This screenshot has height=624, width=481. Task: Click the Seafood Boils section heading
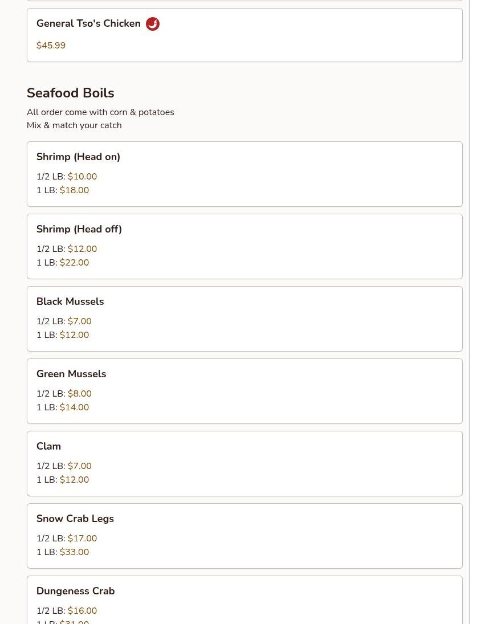tap(70, 93)
